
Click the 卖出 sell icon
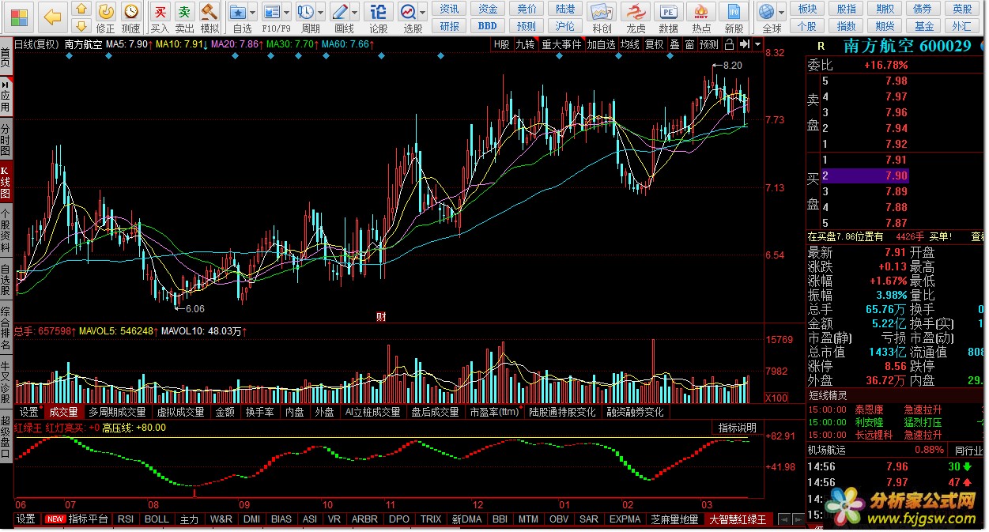(x=184, y=11)
